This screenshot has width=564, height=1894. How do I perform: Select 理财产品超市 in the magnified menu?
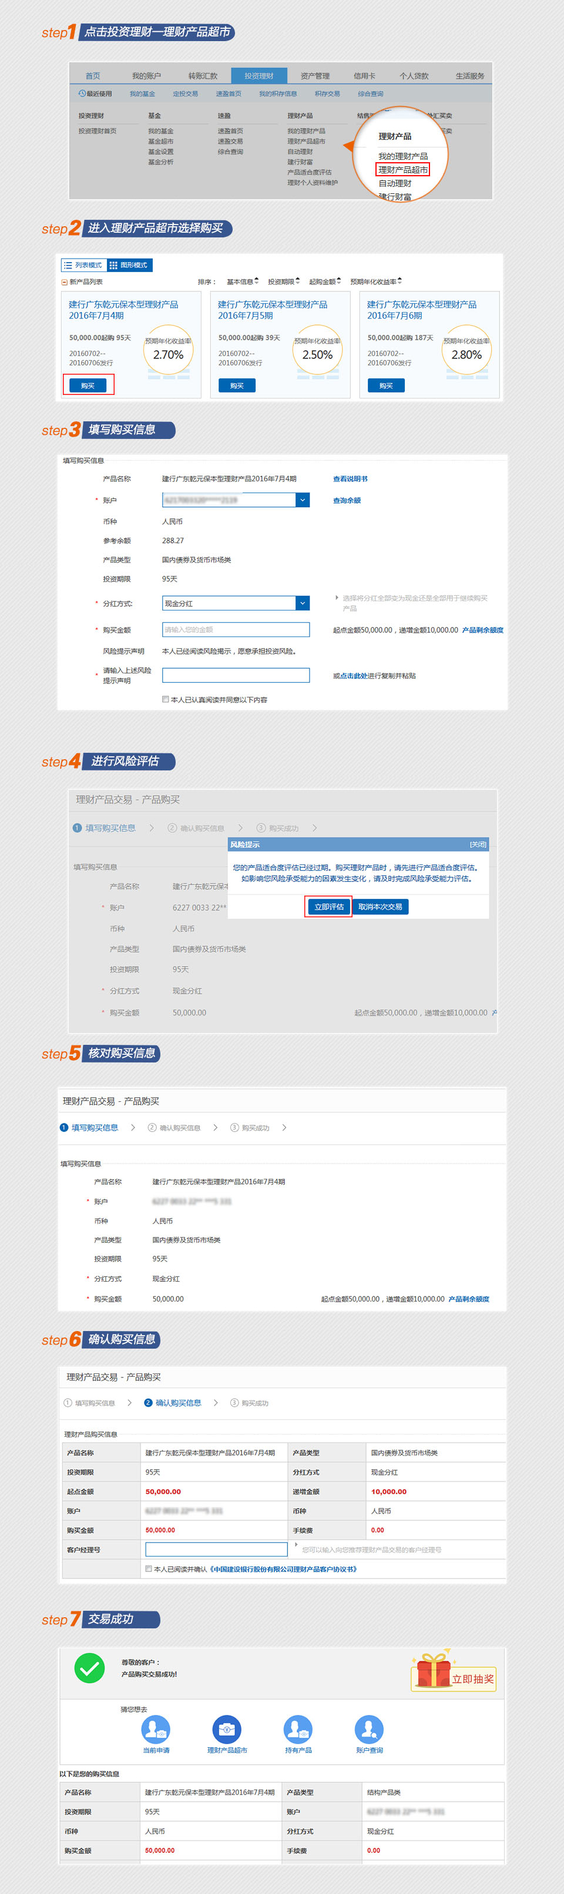(x=402, y=170)
